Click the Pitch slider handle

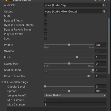(x=77, y=57)
